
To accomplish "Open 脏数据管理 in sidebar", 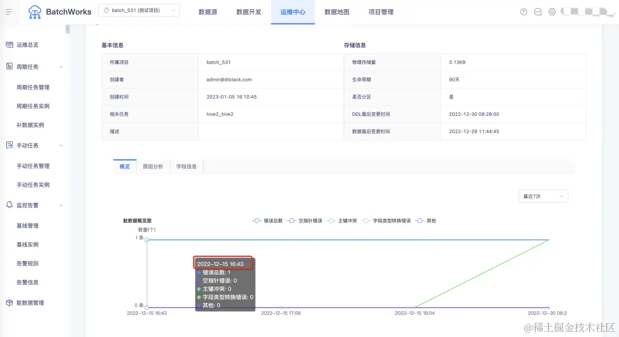I will pyautogui.click(x=30, y=303).
